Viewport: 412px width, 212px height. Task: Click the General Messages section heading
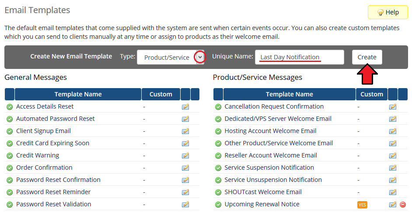tap(36, 77)
